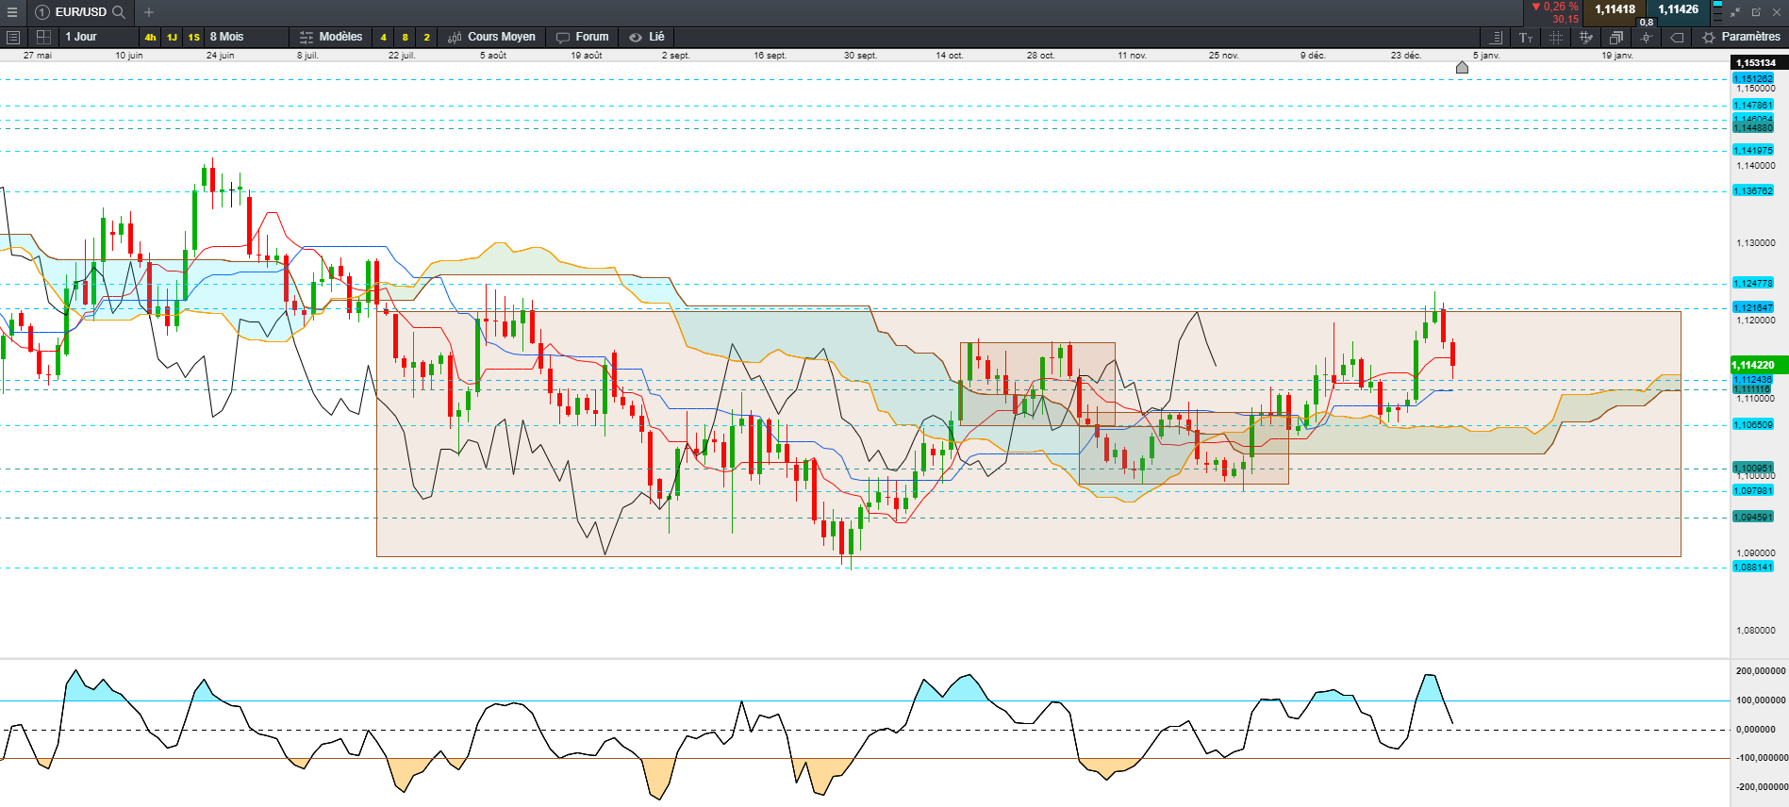The height and width of the screenshot is (807, 1789).
Task: Select the 1,094591 level label
Action: tap(1753, 518)
